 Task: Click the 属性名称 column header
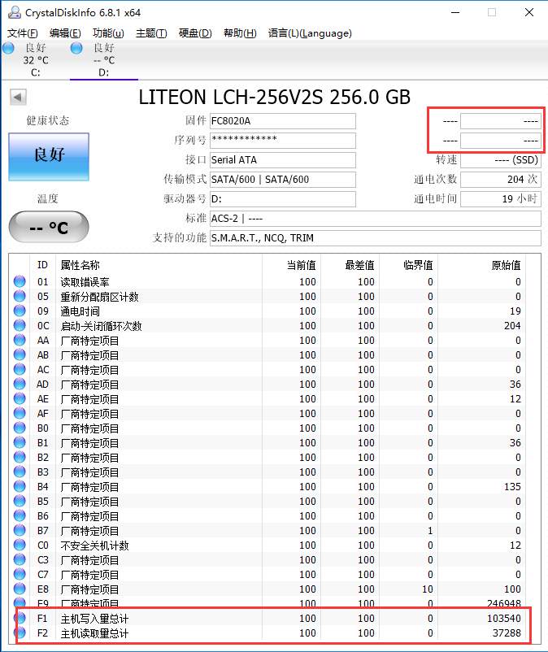click(x=159, y=265)
